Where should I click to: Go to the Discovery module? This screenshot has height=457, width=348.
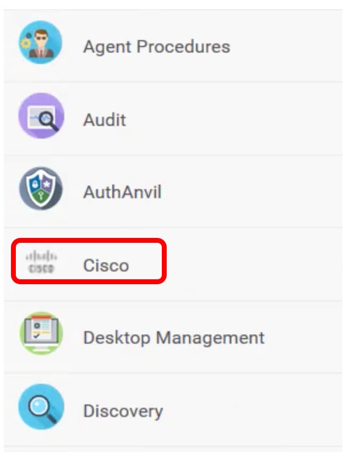173,410
